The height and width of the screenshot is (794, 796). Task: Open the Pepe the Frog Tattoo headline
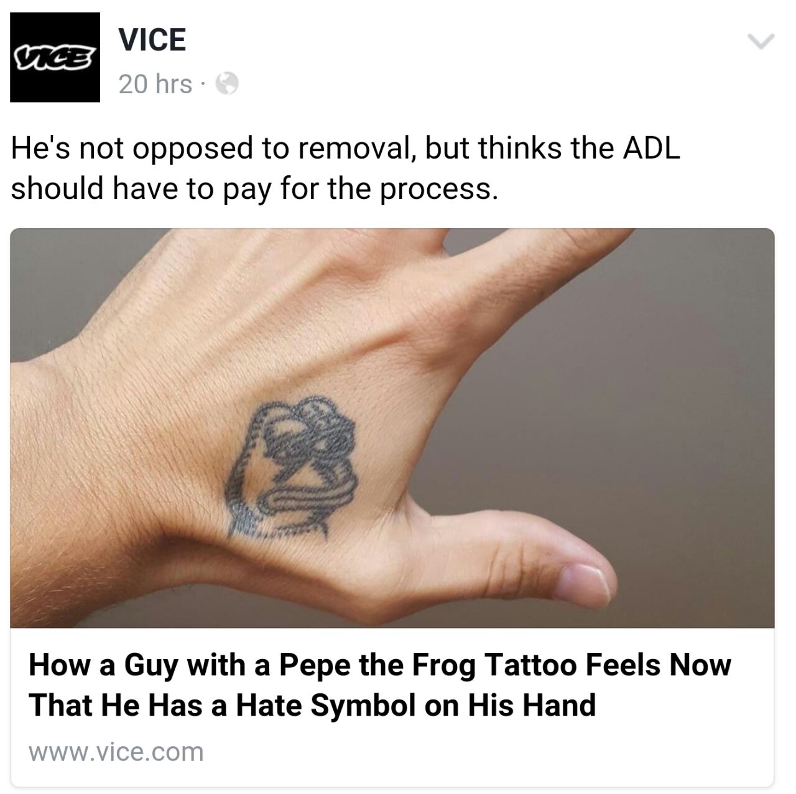[379, 685]
